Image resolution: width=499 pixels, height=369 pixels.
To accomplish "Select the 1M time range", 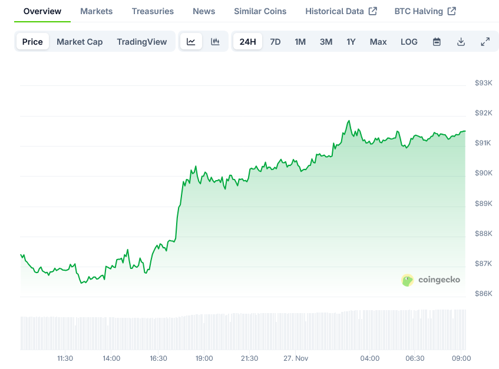I will click(300, 42).
